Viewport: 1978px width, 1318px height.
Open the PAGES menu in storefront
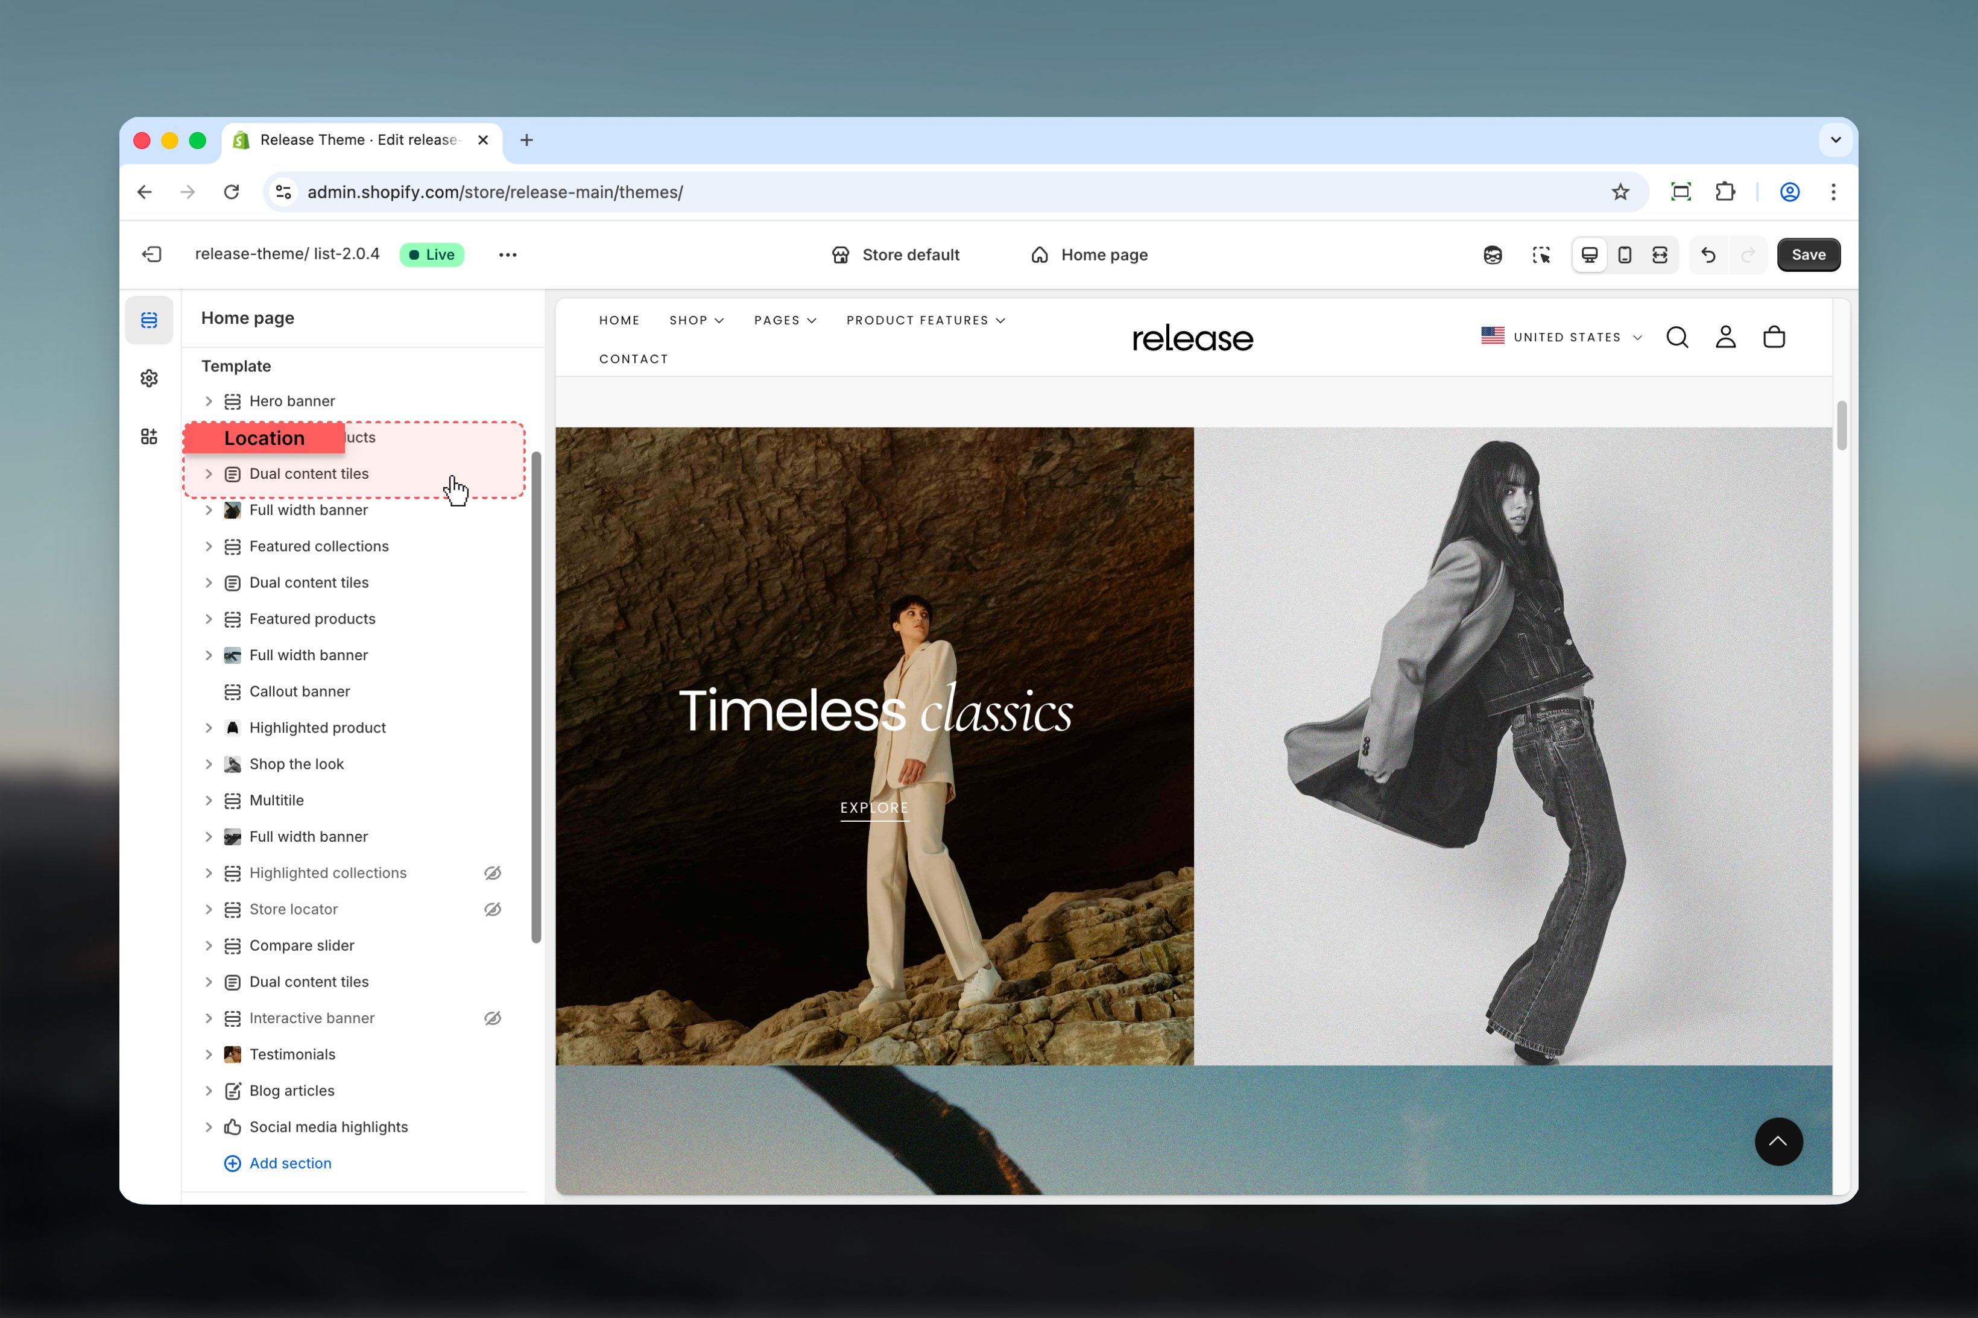coord(785,320)
